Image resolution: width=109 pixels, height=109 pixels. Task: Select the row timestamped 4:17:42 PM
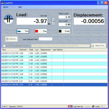point(54,81)
